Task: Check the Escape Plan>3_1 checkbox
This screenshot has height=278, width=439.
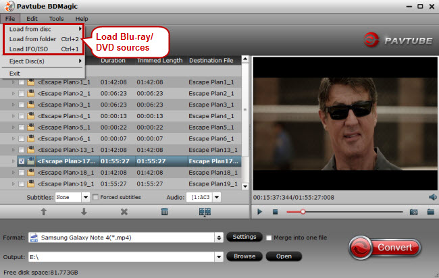Action: (x=22, y=105)
